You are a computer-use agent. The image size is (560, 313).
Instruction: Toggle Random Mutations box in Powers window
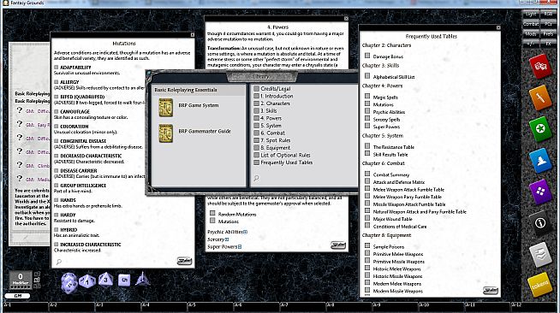pyautogui.click(x=212, y=213)
